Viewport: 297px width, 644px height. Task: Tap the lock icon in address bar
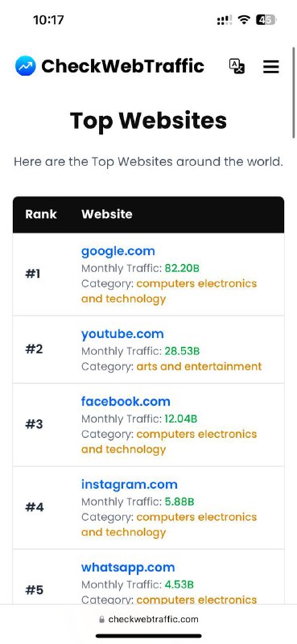pos(102,619)
